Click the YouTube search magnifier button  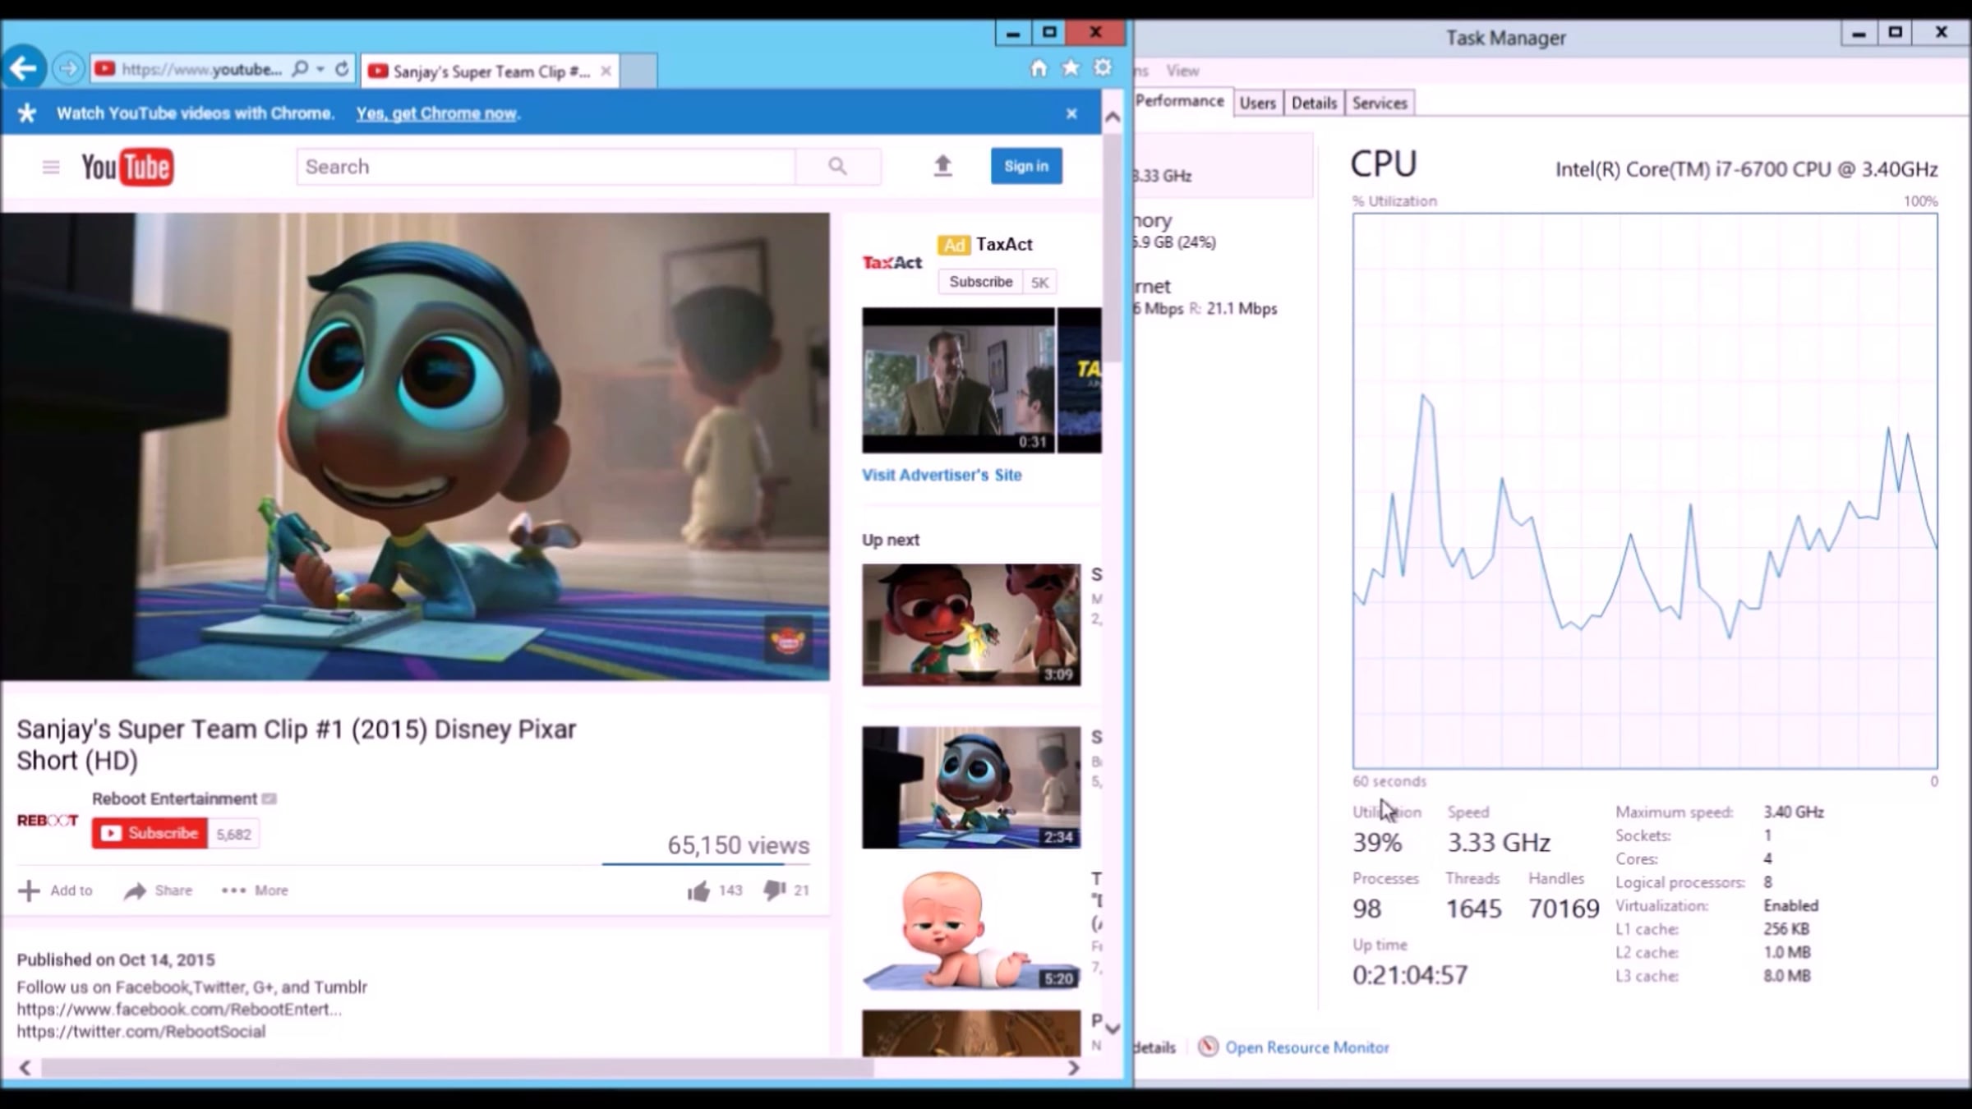coord(837,167)
